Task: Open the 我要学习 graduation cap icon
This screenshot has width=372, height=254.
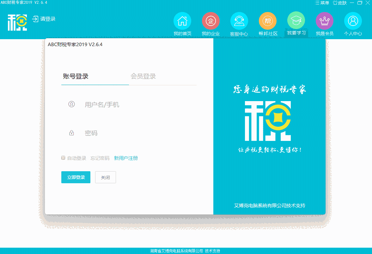Action: pos(296,21)
